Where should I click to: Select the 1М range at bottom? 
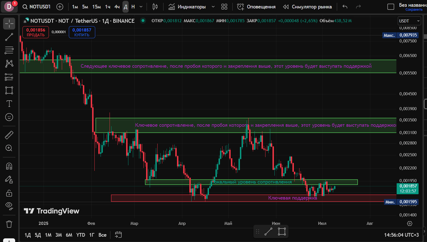48,235
